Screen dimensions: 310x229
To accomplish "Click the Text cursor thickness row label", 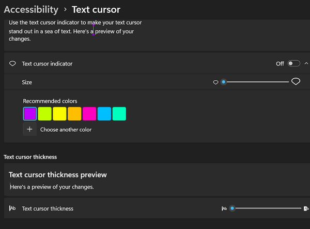I will (48, 208).
